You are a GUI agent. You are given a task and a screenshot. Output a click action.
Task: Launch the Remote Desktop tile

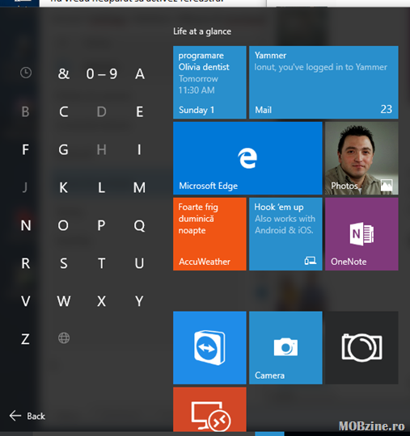[x=209, y=409]
